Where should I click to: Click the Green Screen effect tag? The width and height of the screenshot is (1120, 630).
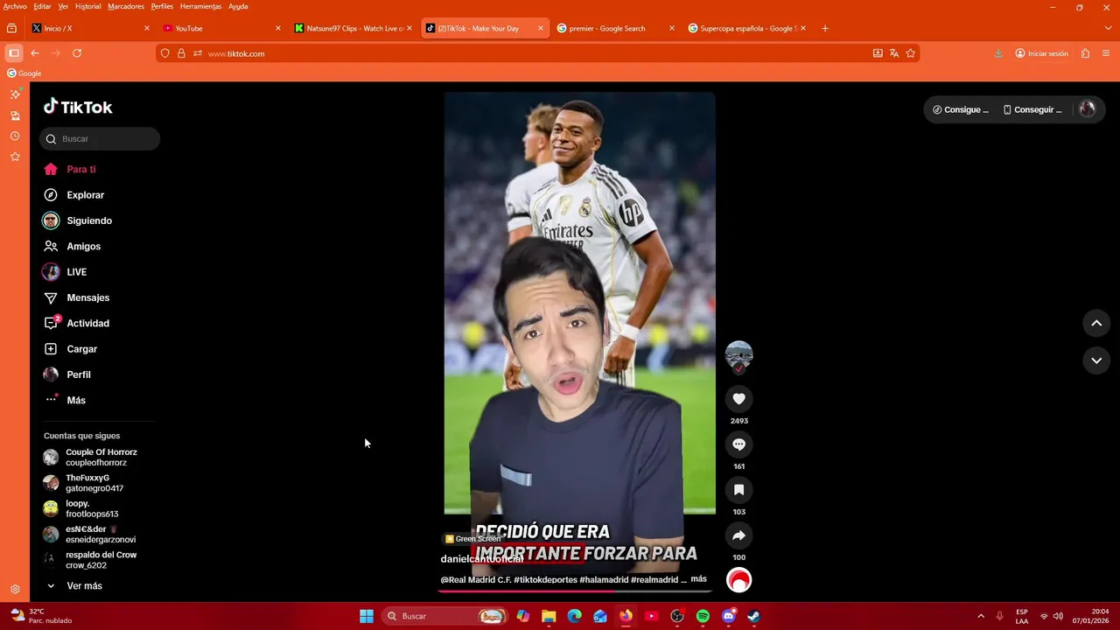coord(472,539)
